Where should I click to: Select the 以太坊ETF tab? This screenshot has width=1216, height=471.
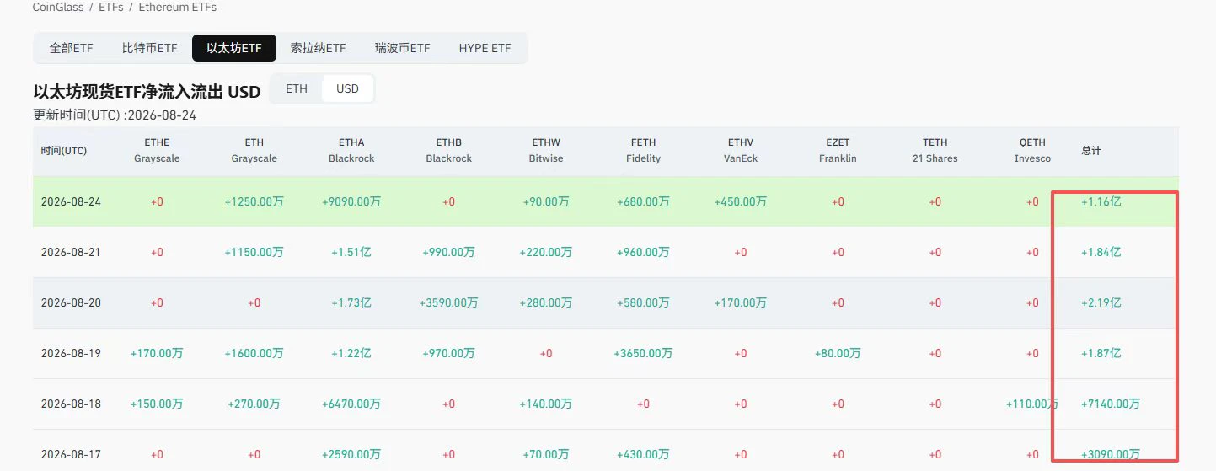coord(234,48)
